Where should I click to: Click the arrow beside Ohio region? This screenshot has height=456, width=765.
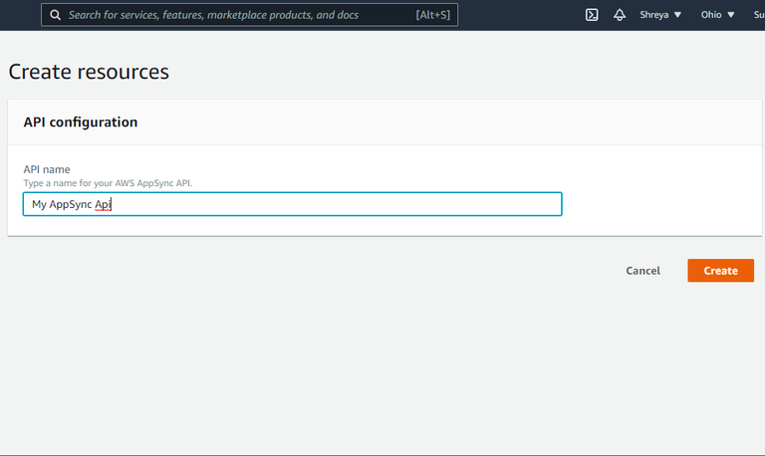point(731,16)
